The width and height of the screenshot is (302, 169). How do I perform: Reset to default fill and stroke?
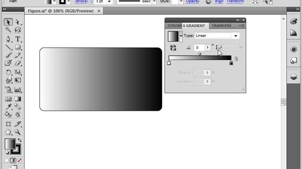tap(7, 153)
